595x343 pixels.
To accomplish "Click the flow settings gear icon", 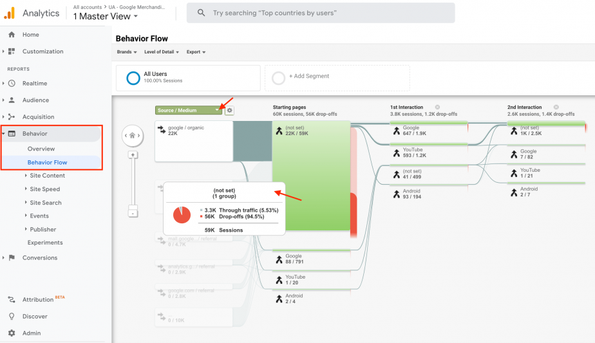I will (229, 111).
